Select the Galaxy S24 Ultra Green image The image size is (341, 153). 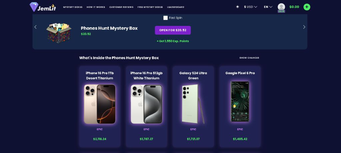pyautogui.click(x=193, y=104)
